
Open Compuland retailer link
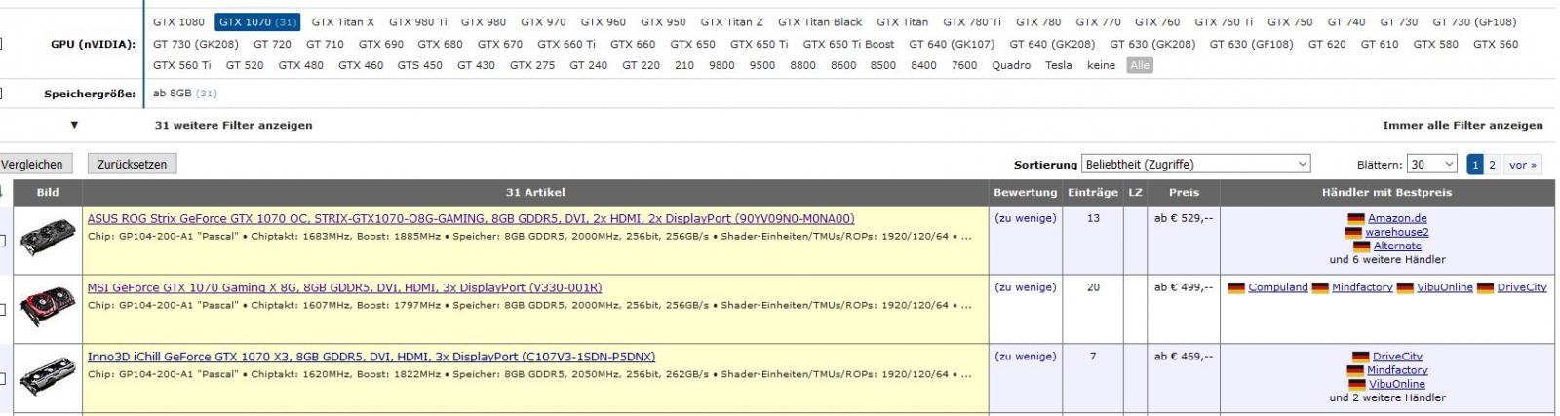[x=1278, y=288]
